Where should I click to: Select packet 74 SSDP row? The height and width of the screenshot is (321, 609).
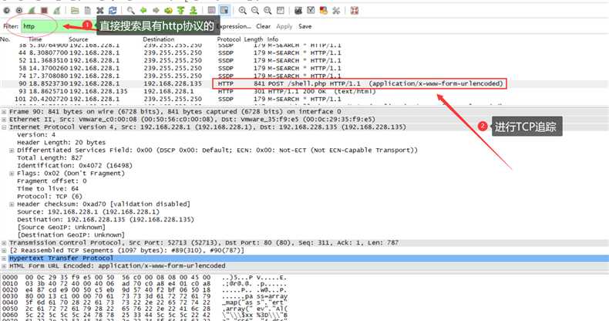click(x=304, y=76)
